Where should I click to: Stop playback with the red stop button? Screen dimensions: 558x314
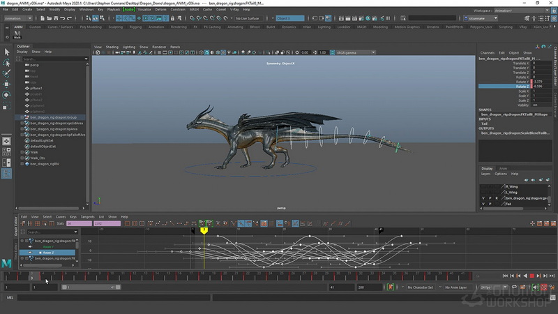(532, 276)
